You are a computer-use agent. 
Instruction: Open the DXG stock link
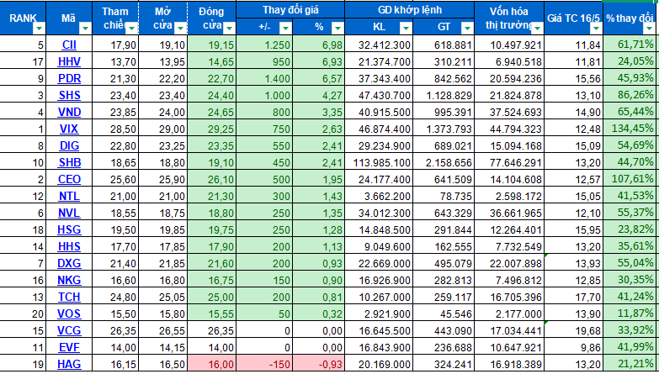pyautogui.click(x=69, y=263)
